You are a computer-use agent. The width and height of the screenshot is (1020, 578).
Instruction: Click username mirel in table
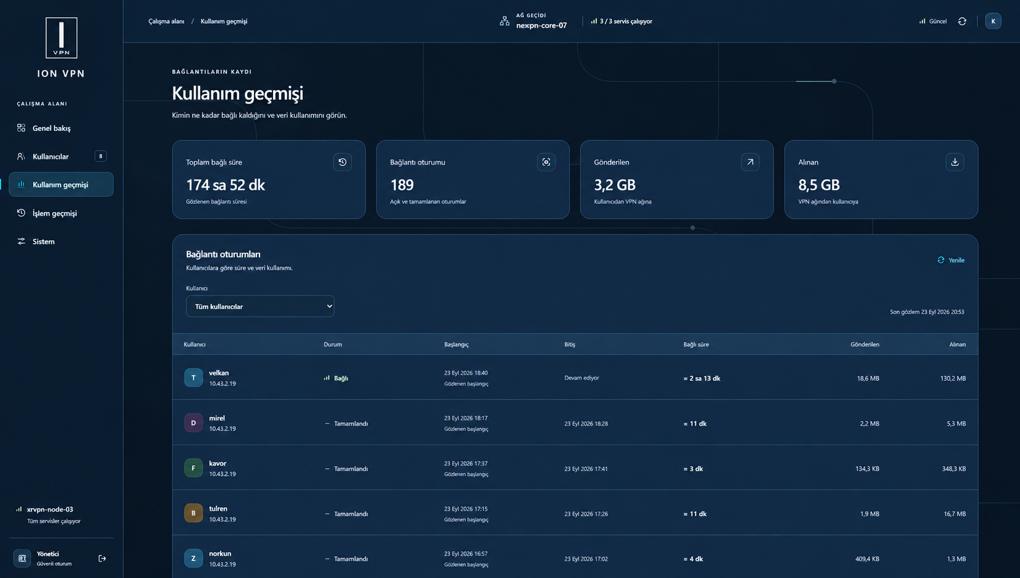(x=217, y=418)
